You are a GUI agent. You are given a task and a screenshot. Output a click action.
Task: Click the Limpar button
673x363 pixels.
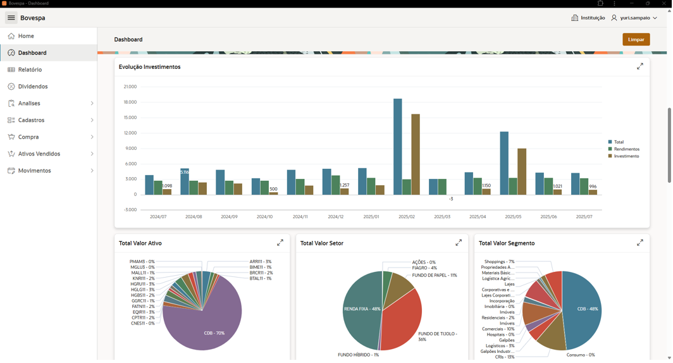636,39
